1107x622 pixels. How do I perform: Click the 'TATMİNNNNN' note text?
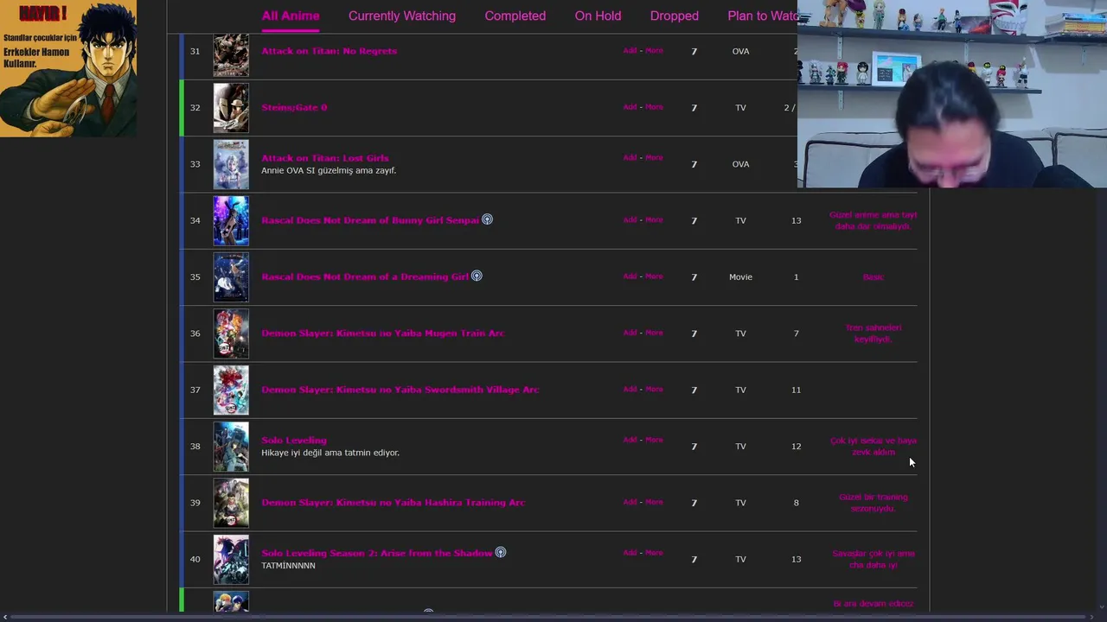coord(288,566)
